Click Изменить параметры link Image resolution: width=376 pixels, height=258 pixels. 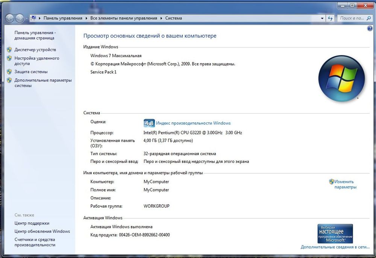click(x=345, y=184)
